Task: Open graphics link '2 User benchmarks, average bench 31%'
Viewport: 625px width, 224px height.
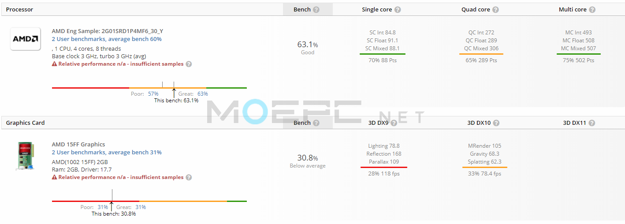Action: coord(107,153)
